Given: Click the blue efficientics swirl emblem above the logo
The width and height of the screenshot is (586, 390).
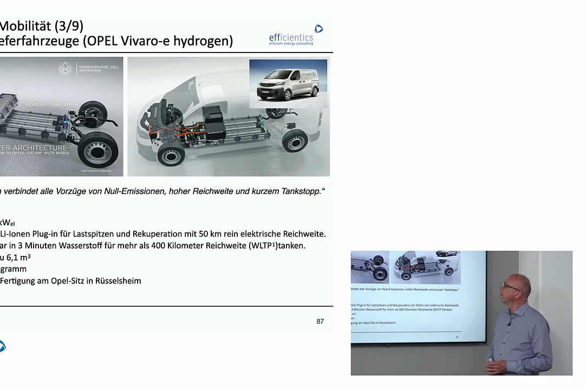Looking at the screenshot, I should click(319, 29).
